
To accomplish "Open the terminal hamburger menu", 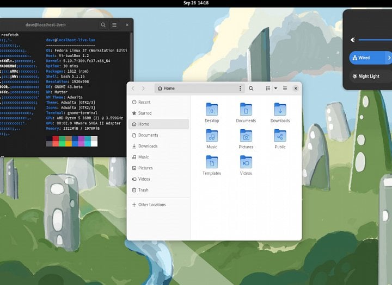I will pos(114,25).
